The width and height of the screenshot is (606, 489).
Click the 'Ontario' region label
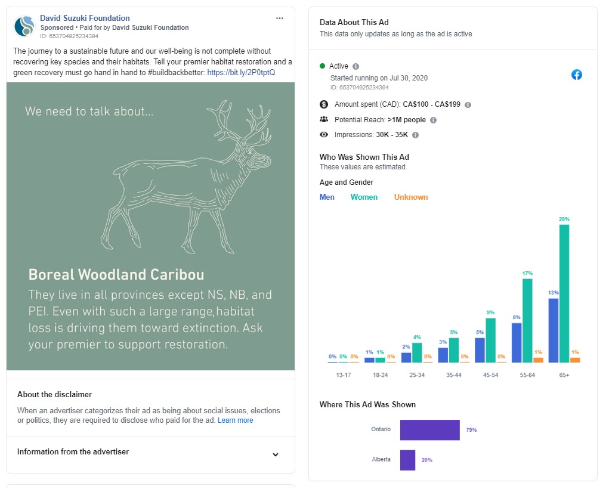[x=381, y=429]
